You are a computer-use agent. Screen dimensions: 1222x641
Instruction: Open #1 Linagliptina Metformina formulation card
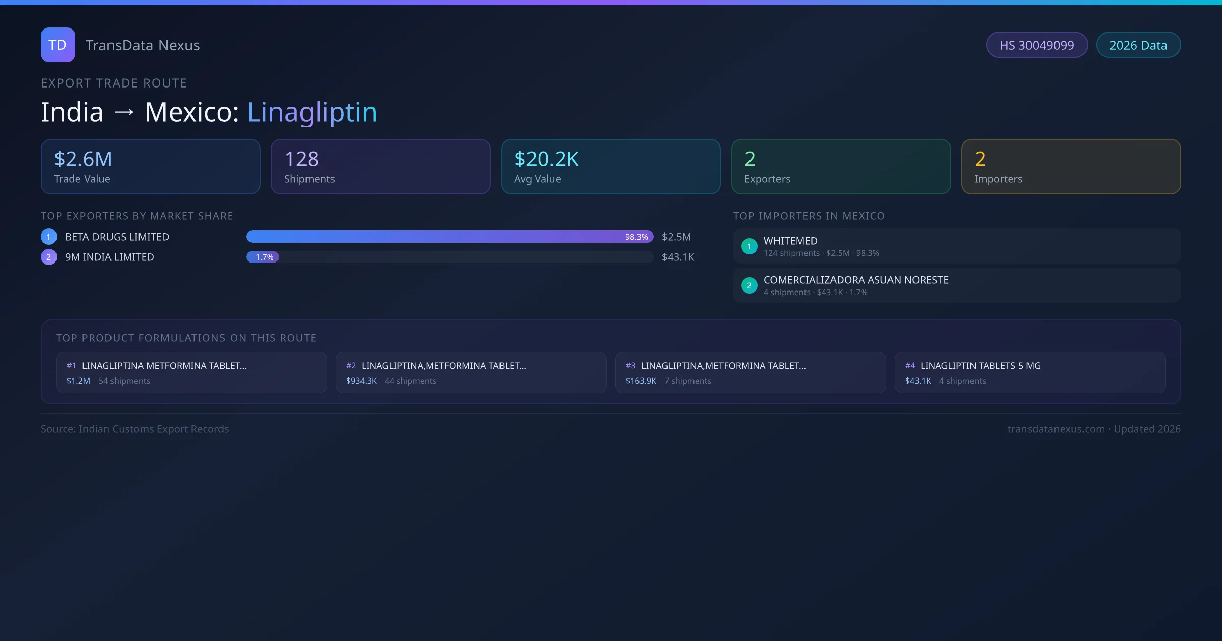tap(191, 372)
